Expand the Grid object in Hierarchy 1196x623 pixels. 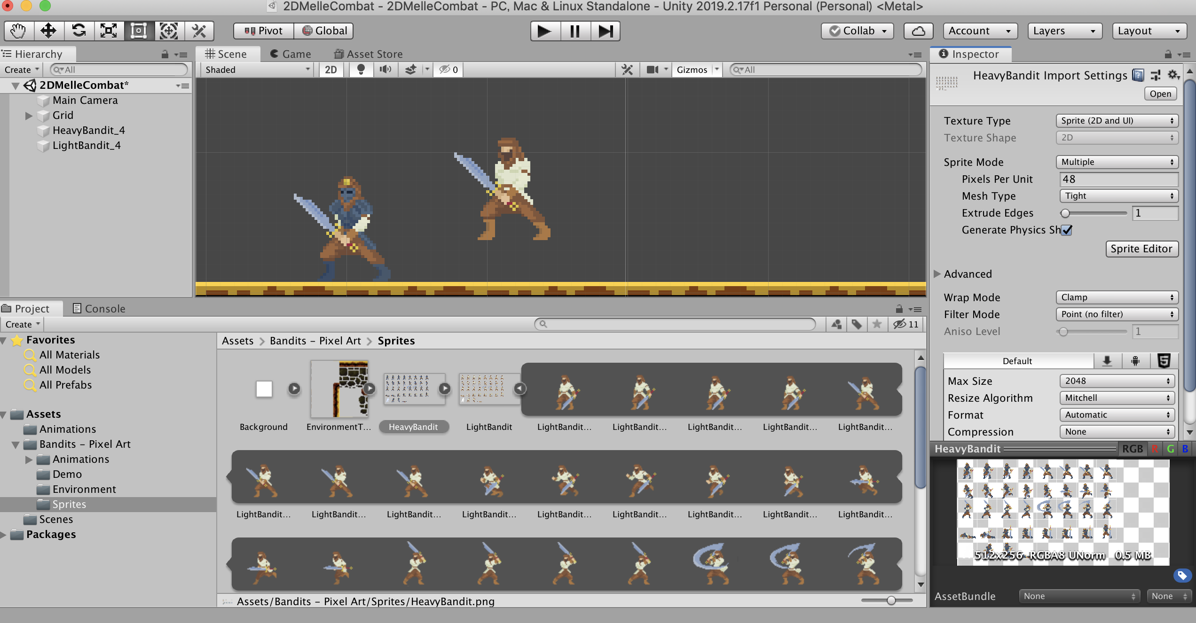(x=29, y=116)
